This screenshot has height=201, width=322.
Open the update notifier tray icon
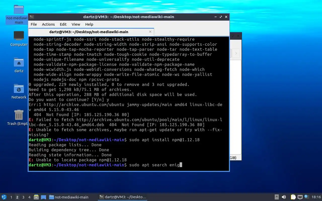306,197
